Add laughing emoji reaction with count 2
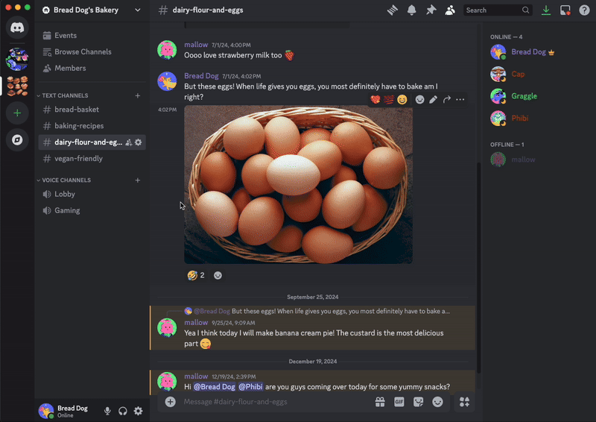 (x=196, y=275)
